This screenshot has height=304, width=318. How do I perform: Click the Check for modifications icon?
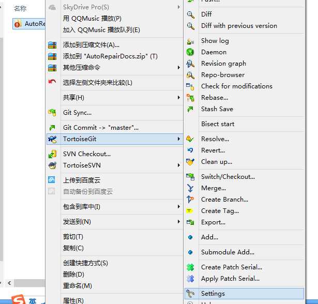190,86
